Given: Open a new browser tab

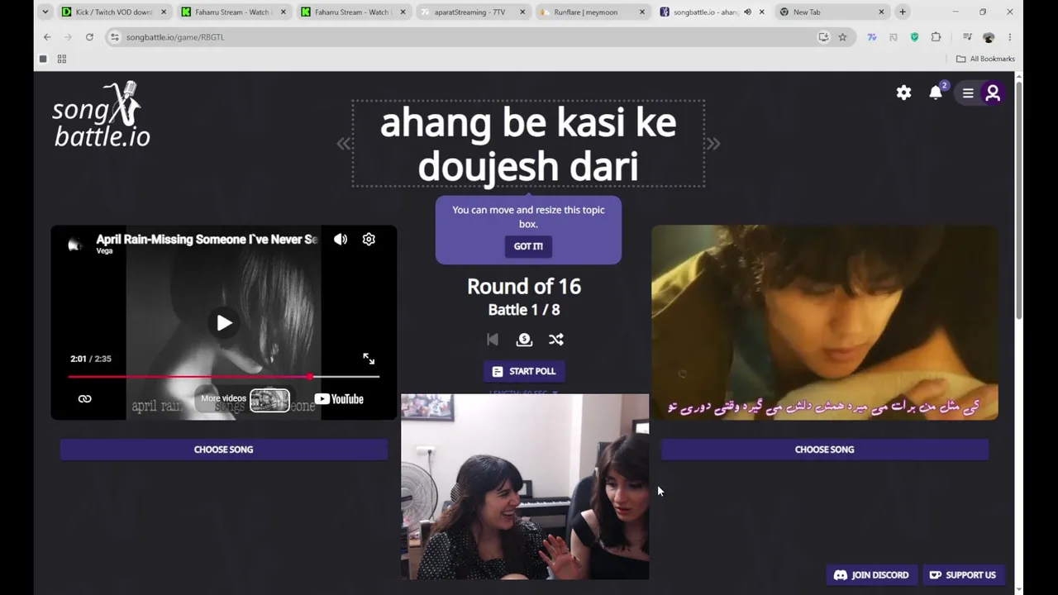Looking at the screenshot, I should [x=903, y=12].
